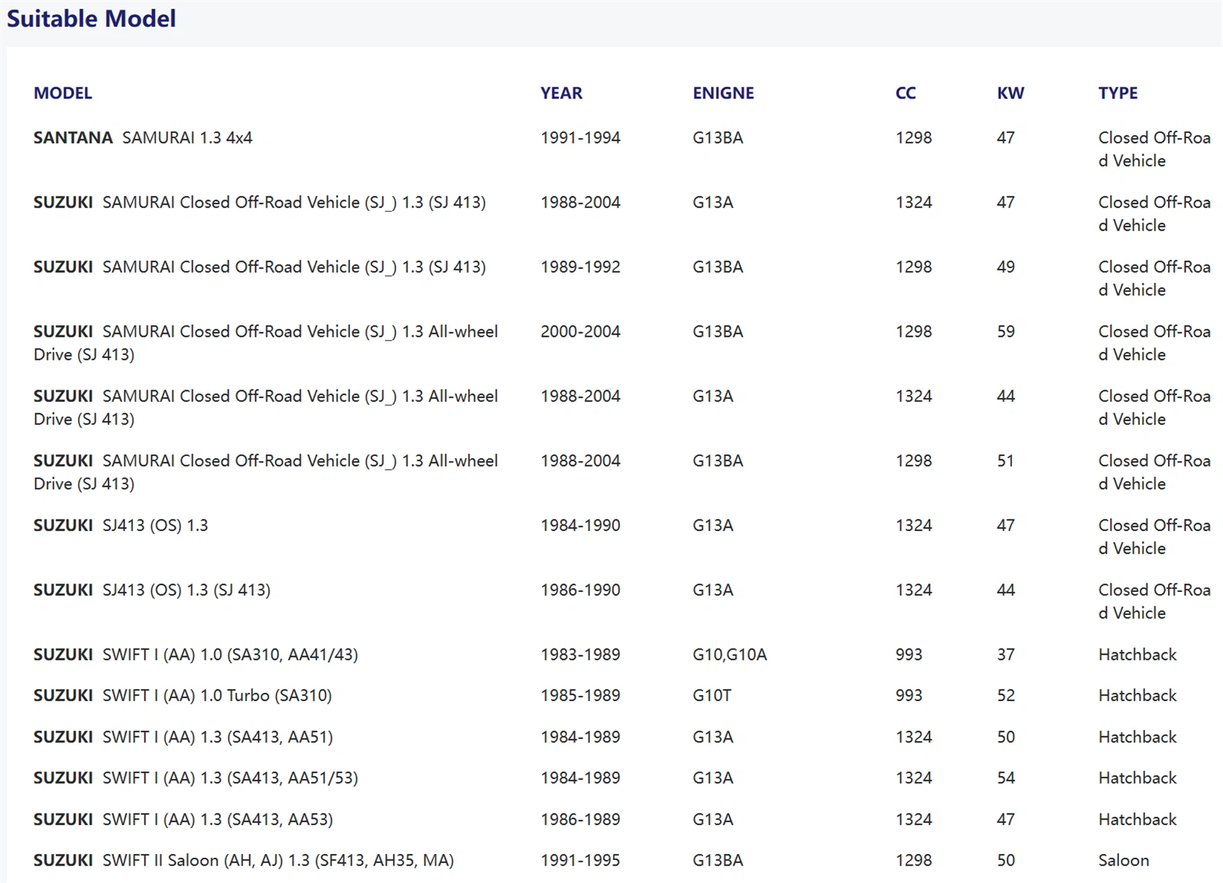Click KW value '37'
Screen dimensions: 1223x883
pos(1006,655)
